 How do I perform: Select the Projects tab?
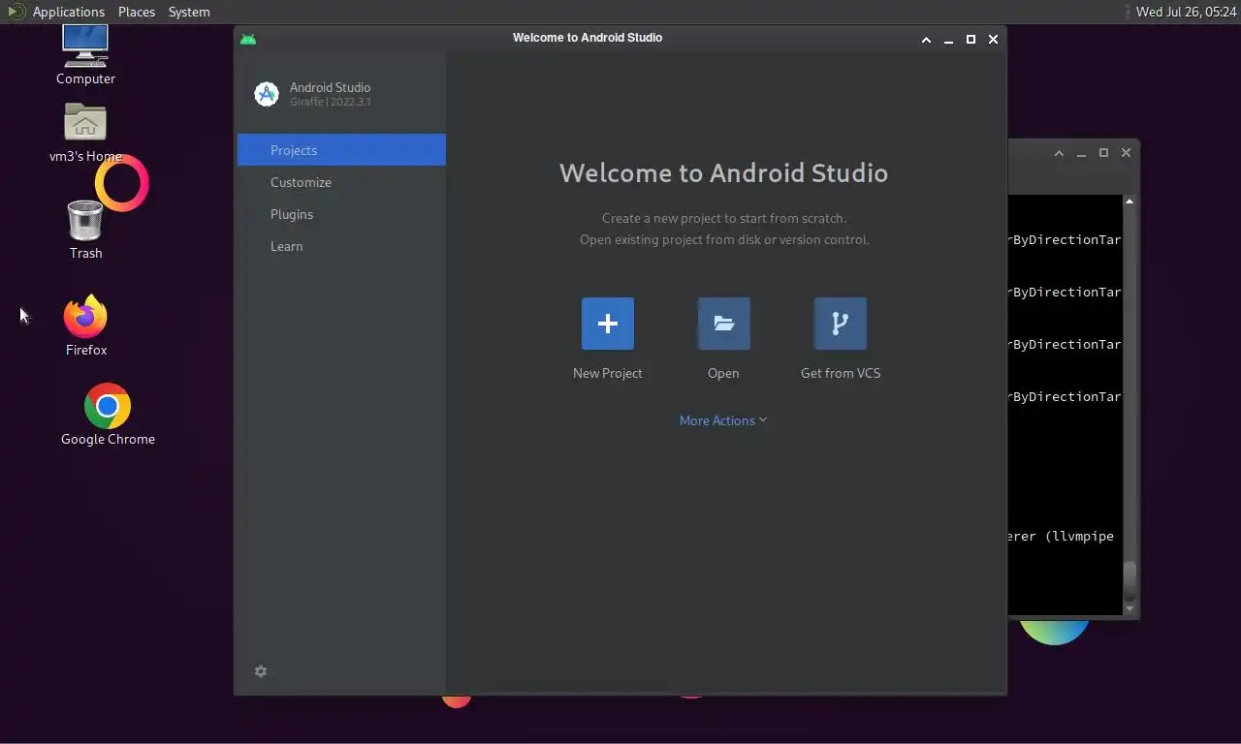tap(341, 150)
